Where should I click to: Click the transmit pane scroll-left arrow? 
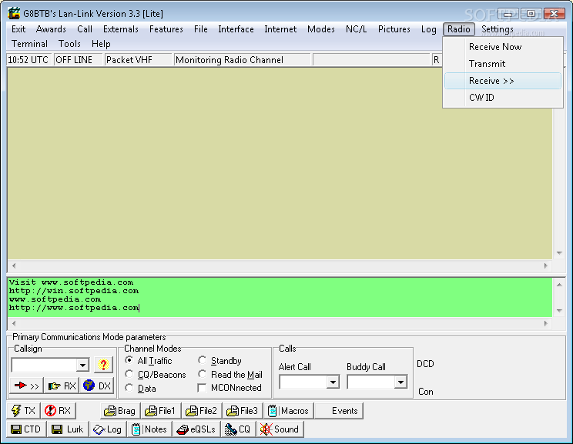[x=14, y=323]
